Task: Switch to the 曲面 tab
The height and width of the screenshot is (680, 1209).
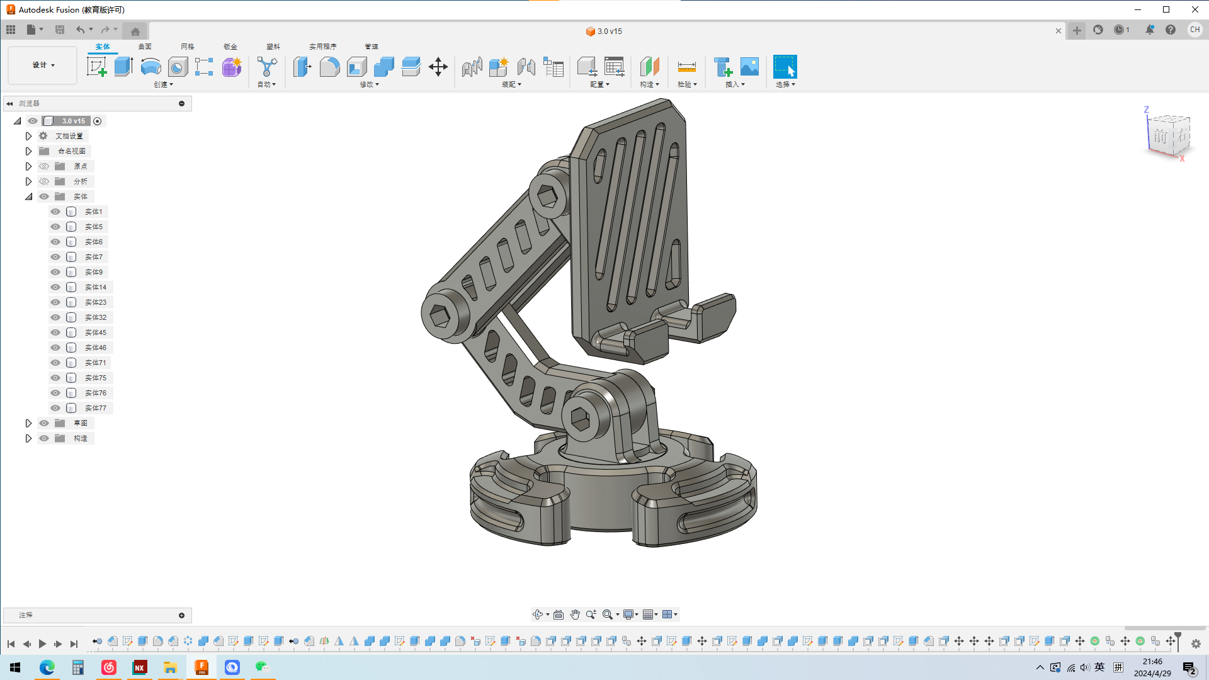Action: [x=145, y=47]
